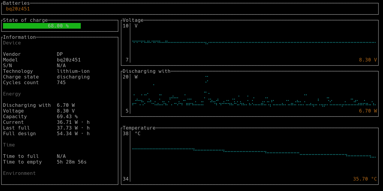This screenshot has height=191, width=383.
Task: Click the Vendor value DP
Action: click(x=60, y=54)
